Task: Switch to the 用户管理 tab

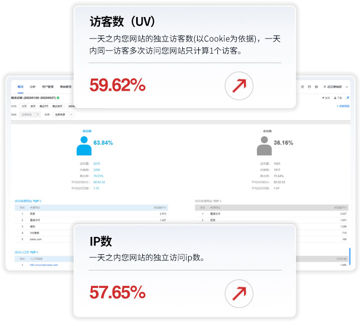Action: point(48,87)
